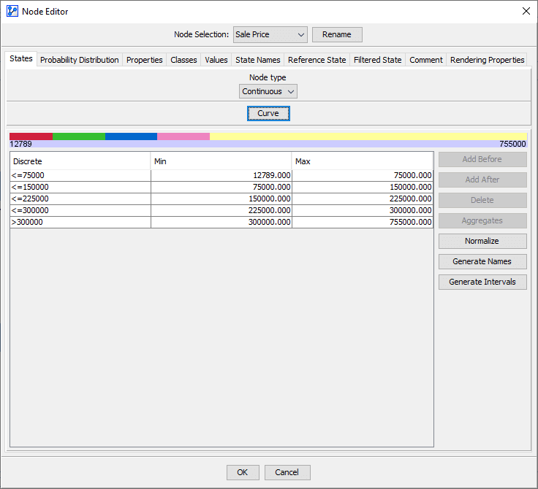Select the pink interval color segment
The image size is (538, 489).
click(183, 136)
